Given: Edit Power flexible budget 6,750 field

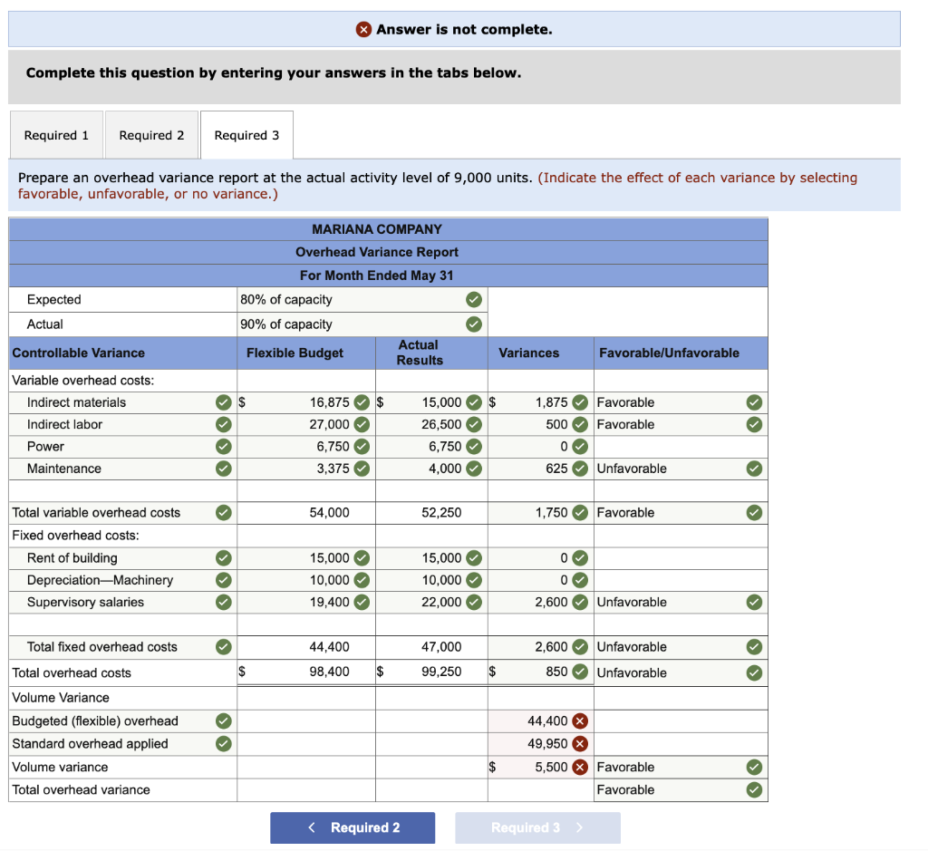Looking at the screenshot, I should tap(306, 446).
